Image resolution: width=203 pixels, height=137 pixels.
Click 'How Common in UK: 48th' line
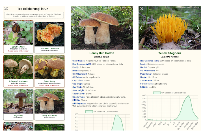coord(98,64)
